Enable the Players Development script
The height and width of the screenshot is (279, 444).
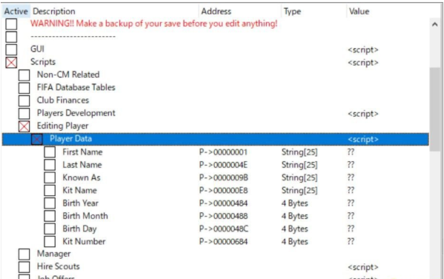tap(24, 113)
